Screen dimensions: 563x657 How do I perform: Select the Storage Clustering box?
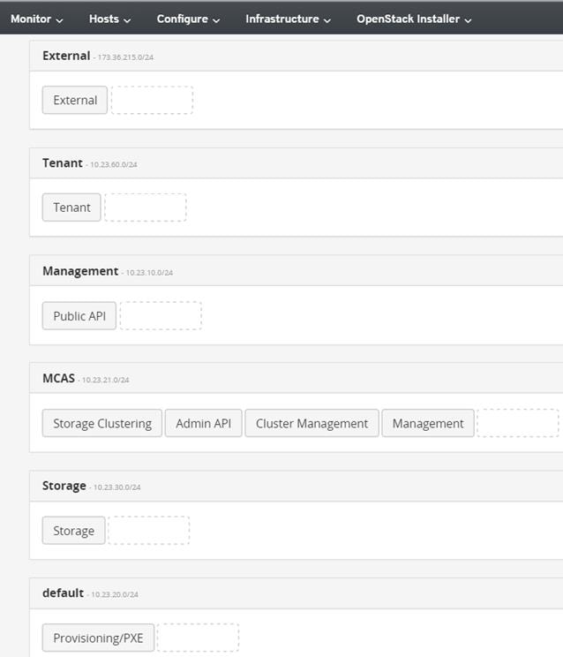click(x=102, y=423)
